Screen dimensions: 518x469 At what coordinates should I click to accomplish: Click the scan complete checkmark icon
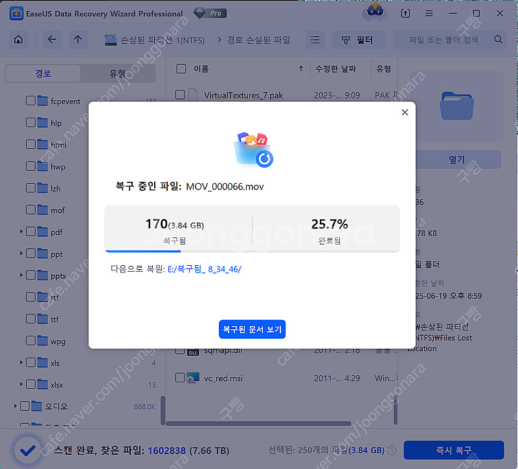click(28, 450)
